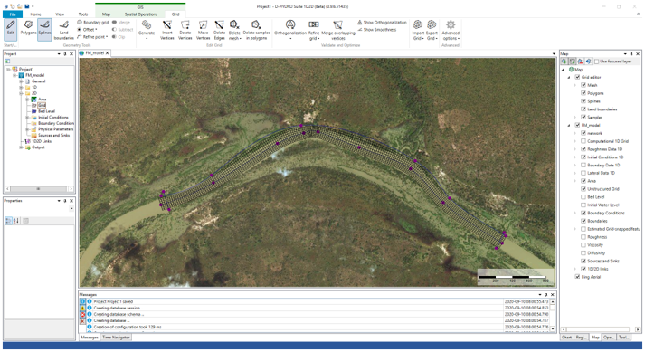Click the third icon in Map panel toolbar
Image resolution: width=645 pixels, height=352 pixels.
pos(581,62)
